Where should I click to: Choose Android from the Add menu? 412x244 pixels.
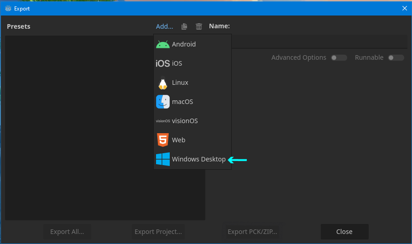pos(193,44)
